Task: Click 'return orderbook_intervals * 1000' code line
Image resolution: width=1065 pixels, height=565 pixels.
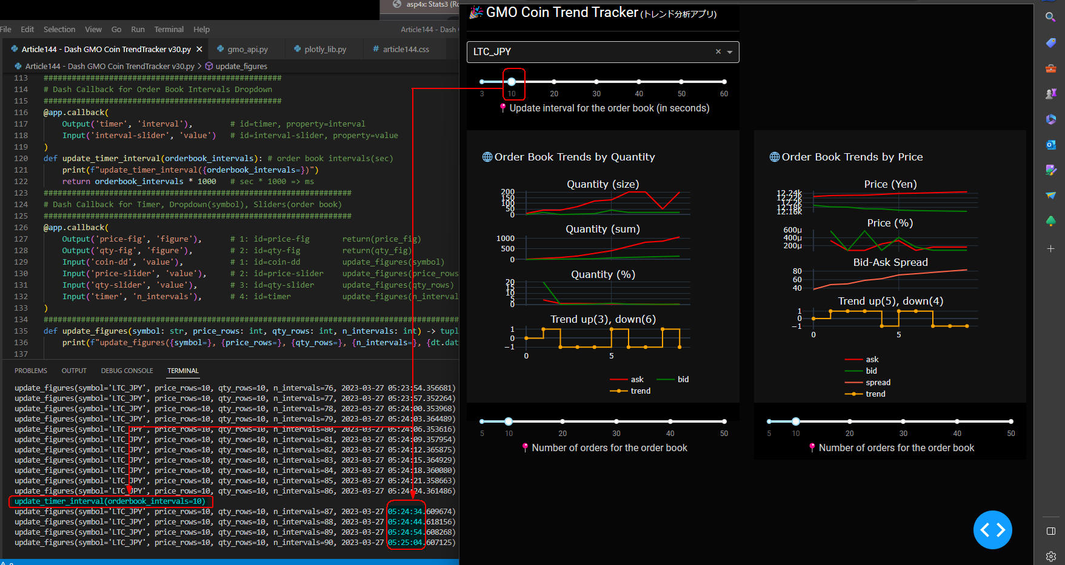Action: [x=139, y=181]
